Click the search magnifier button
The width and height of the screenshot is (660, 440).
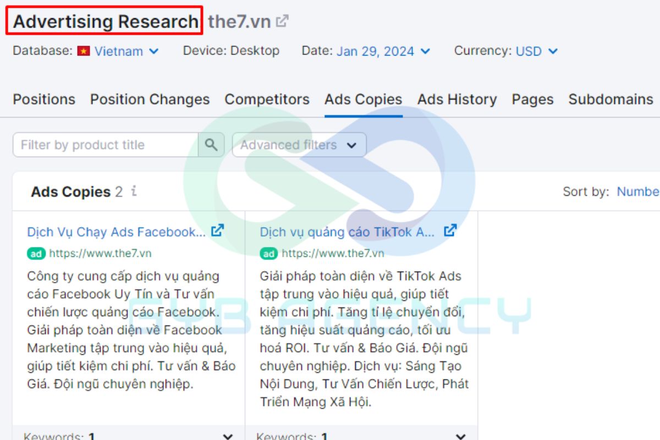[211, 145]
